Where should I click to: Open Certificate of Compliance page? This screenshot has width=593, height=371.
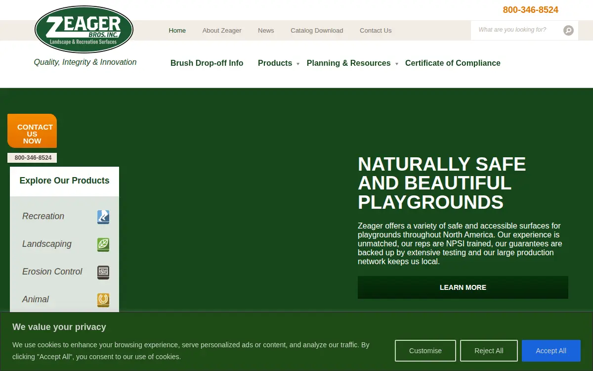coord(453,63)
